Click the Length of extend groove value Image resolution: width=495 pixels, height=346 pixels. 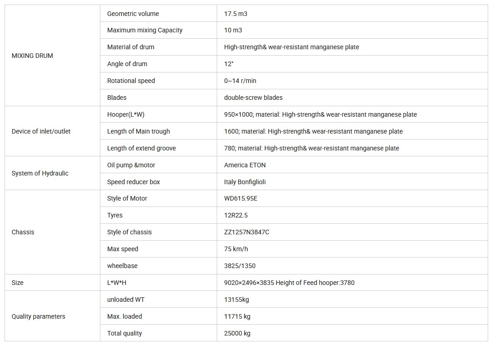312,148
